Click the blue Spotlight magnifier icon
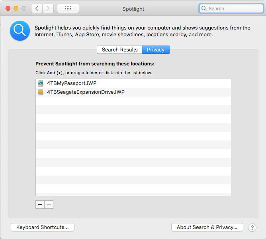The height and width of the screenshot is (239, 266). point(20,31)
